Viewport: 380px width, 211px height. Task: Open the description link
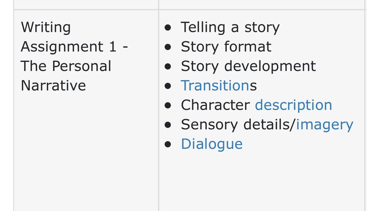pyautogui.click(x=293, y=105)
